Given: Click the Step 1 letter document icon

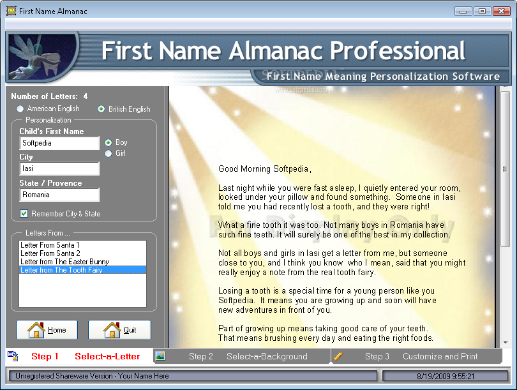Looking at the screenshot, I should point(13,356).
